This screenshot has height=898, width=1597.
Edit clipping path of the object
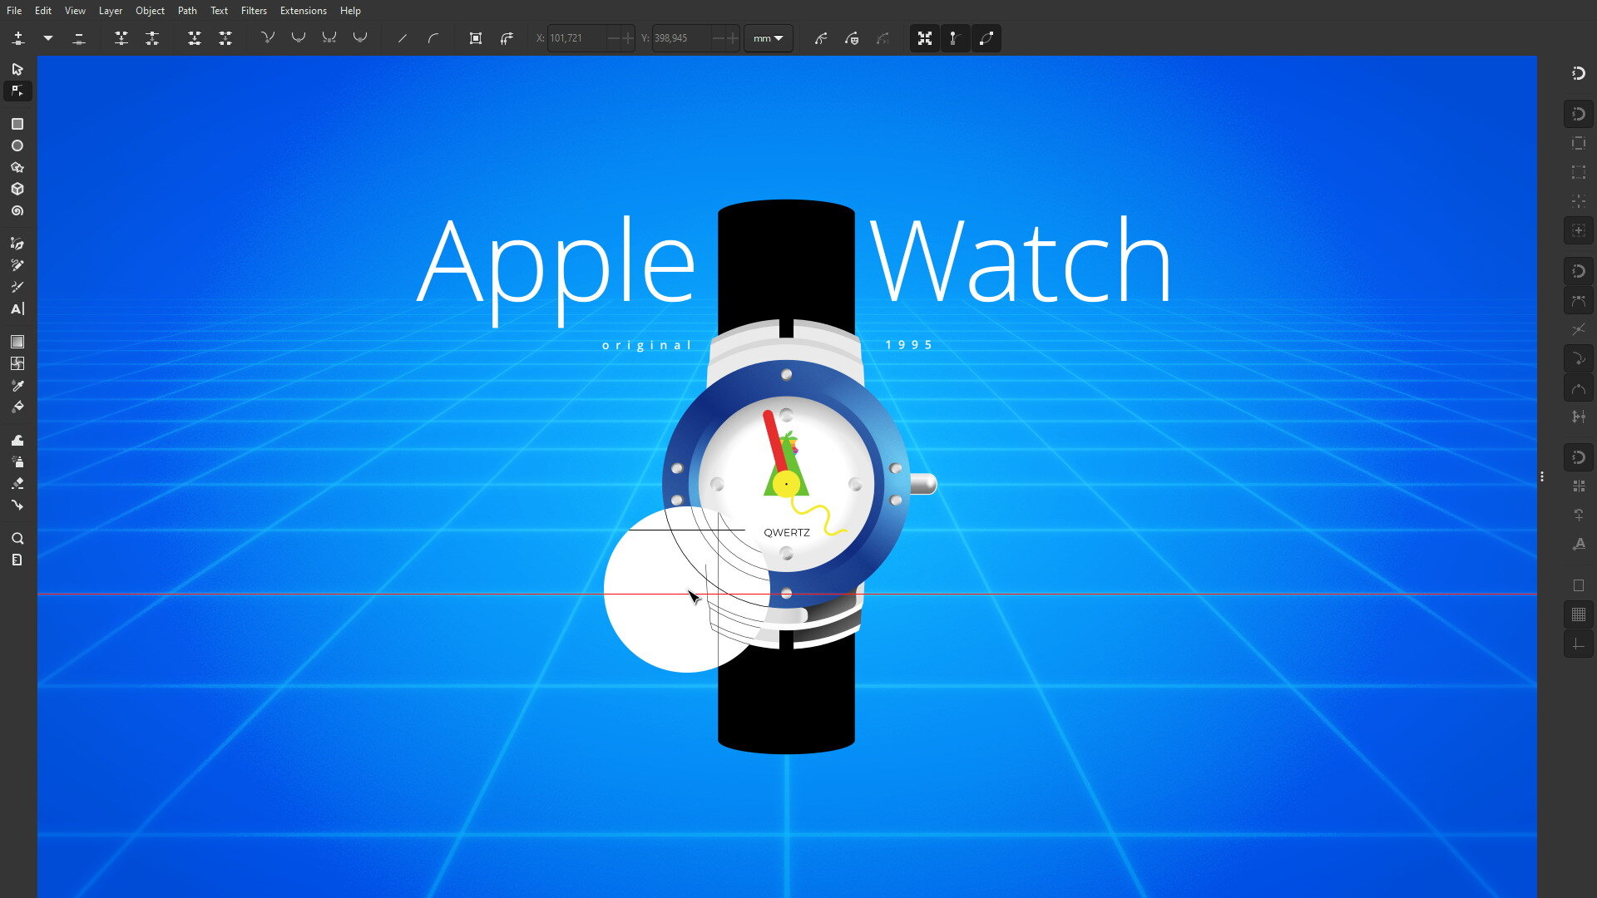click(x=852, y=38)
